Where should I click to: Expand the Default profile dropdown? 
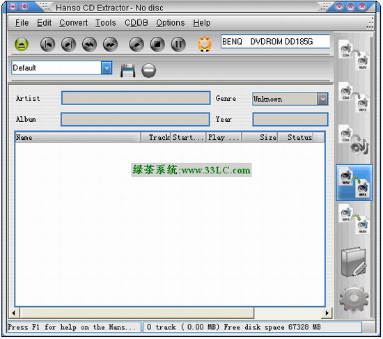point(107,68)
